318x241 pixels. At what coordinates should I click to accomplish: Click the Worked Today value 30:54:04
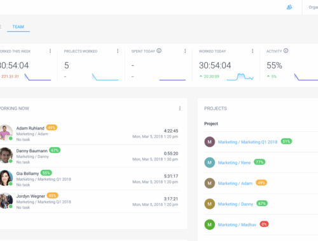[215, 65]
